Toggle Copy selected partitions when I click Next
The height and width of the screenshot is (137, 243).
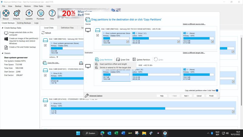pos(217,90)
